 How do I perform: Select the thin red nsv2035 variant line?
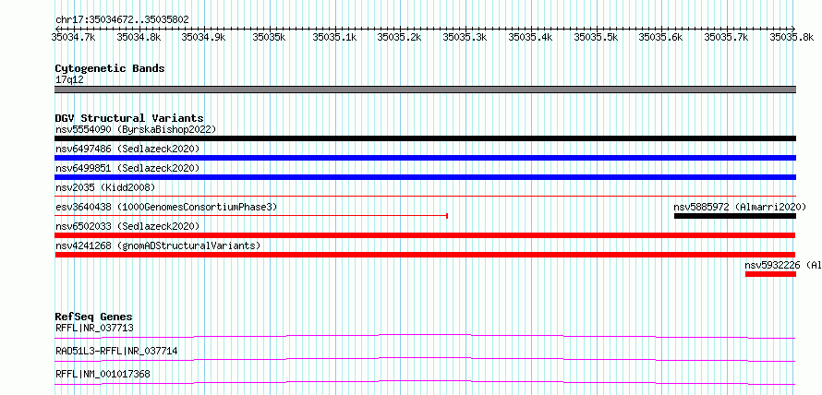pos(425,196)
